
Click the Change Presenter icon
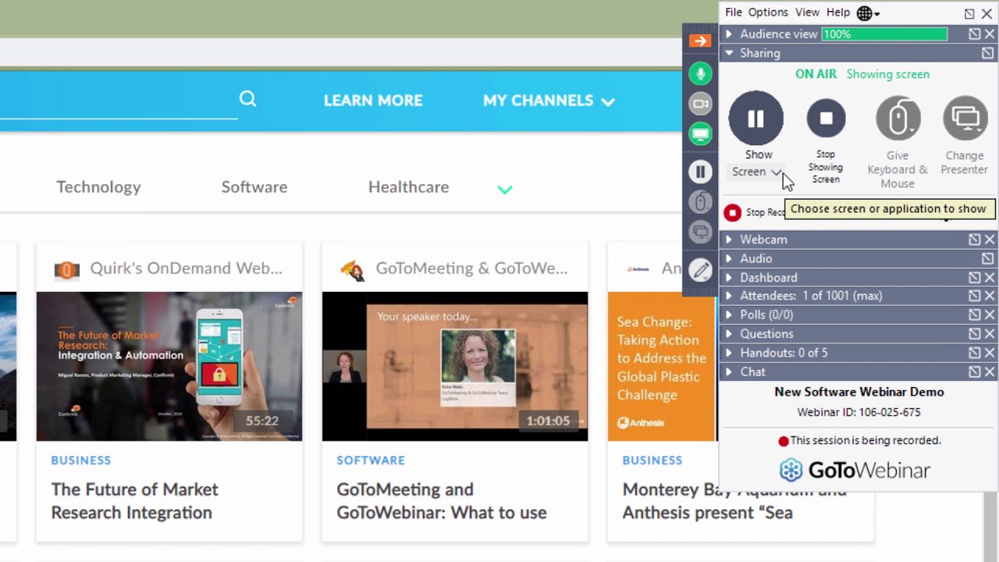[965, 119]
